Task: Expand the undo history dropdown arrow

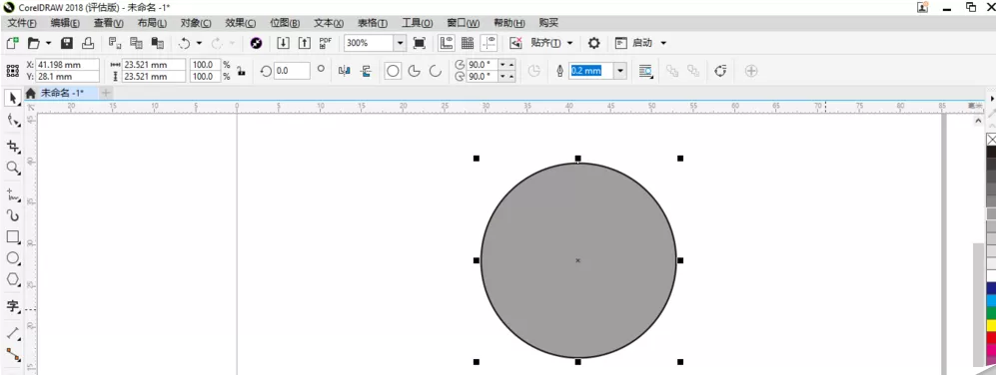Action: 199,43
